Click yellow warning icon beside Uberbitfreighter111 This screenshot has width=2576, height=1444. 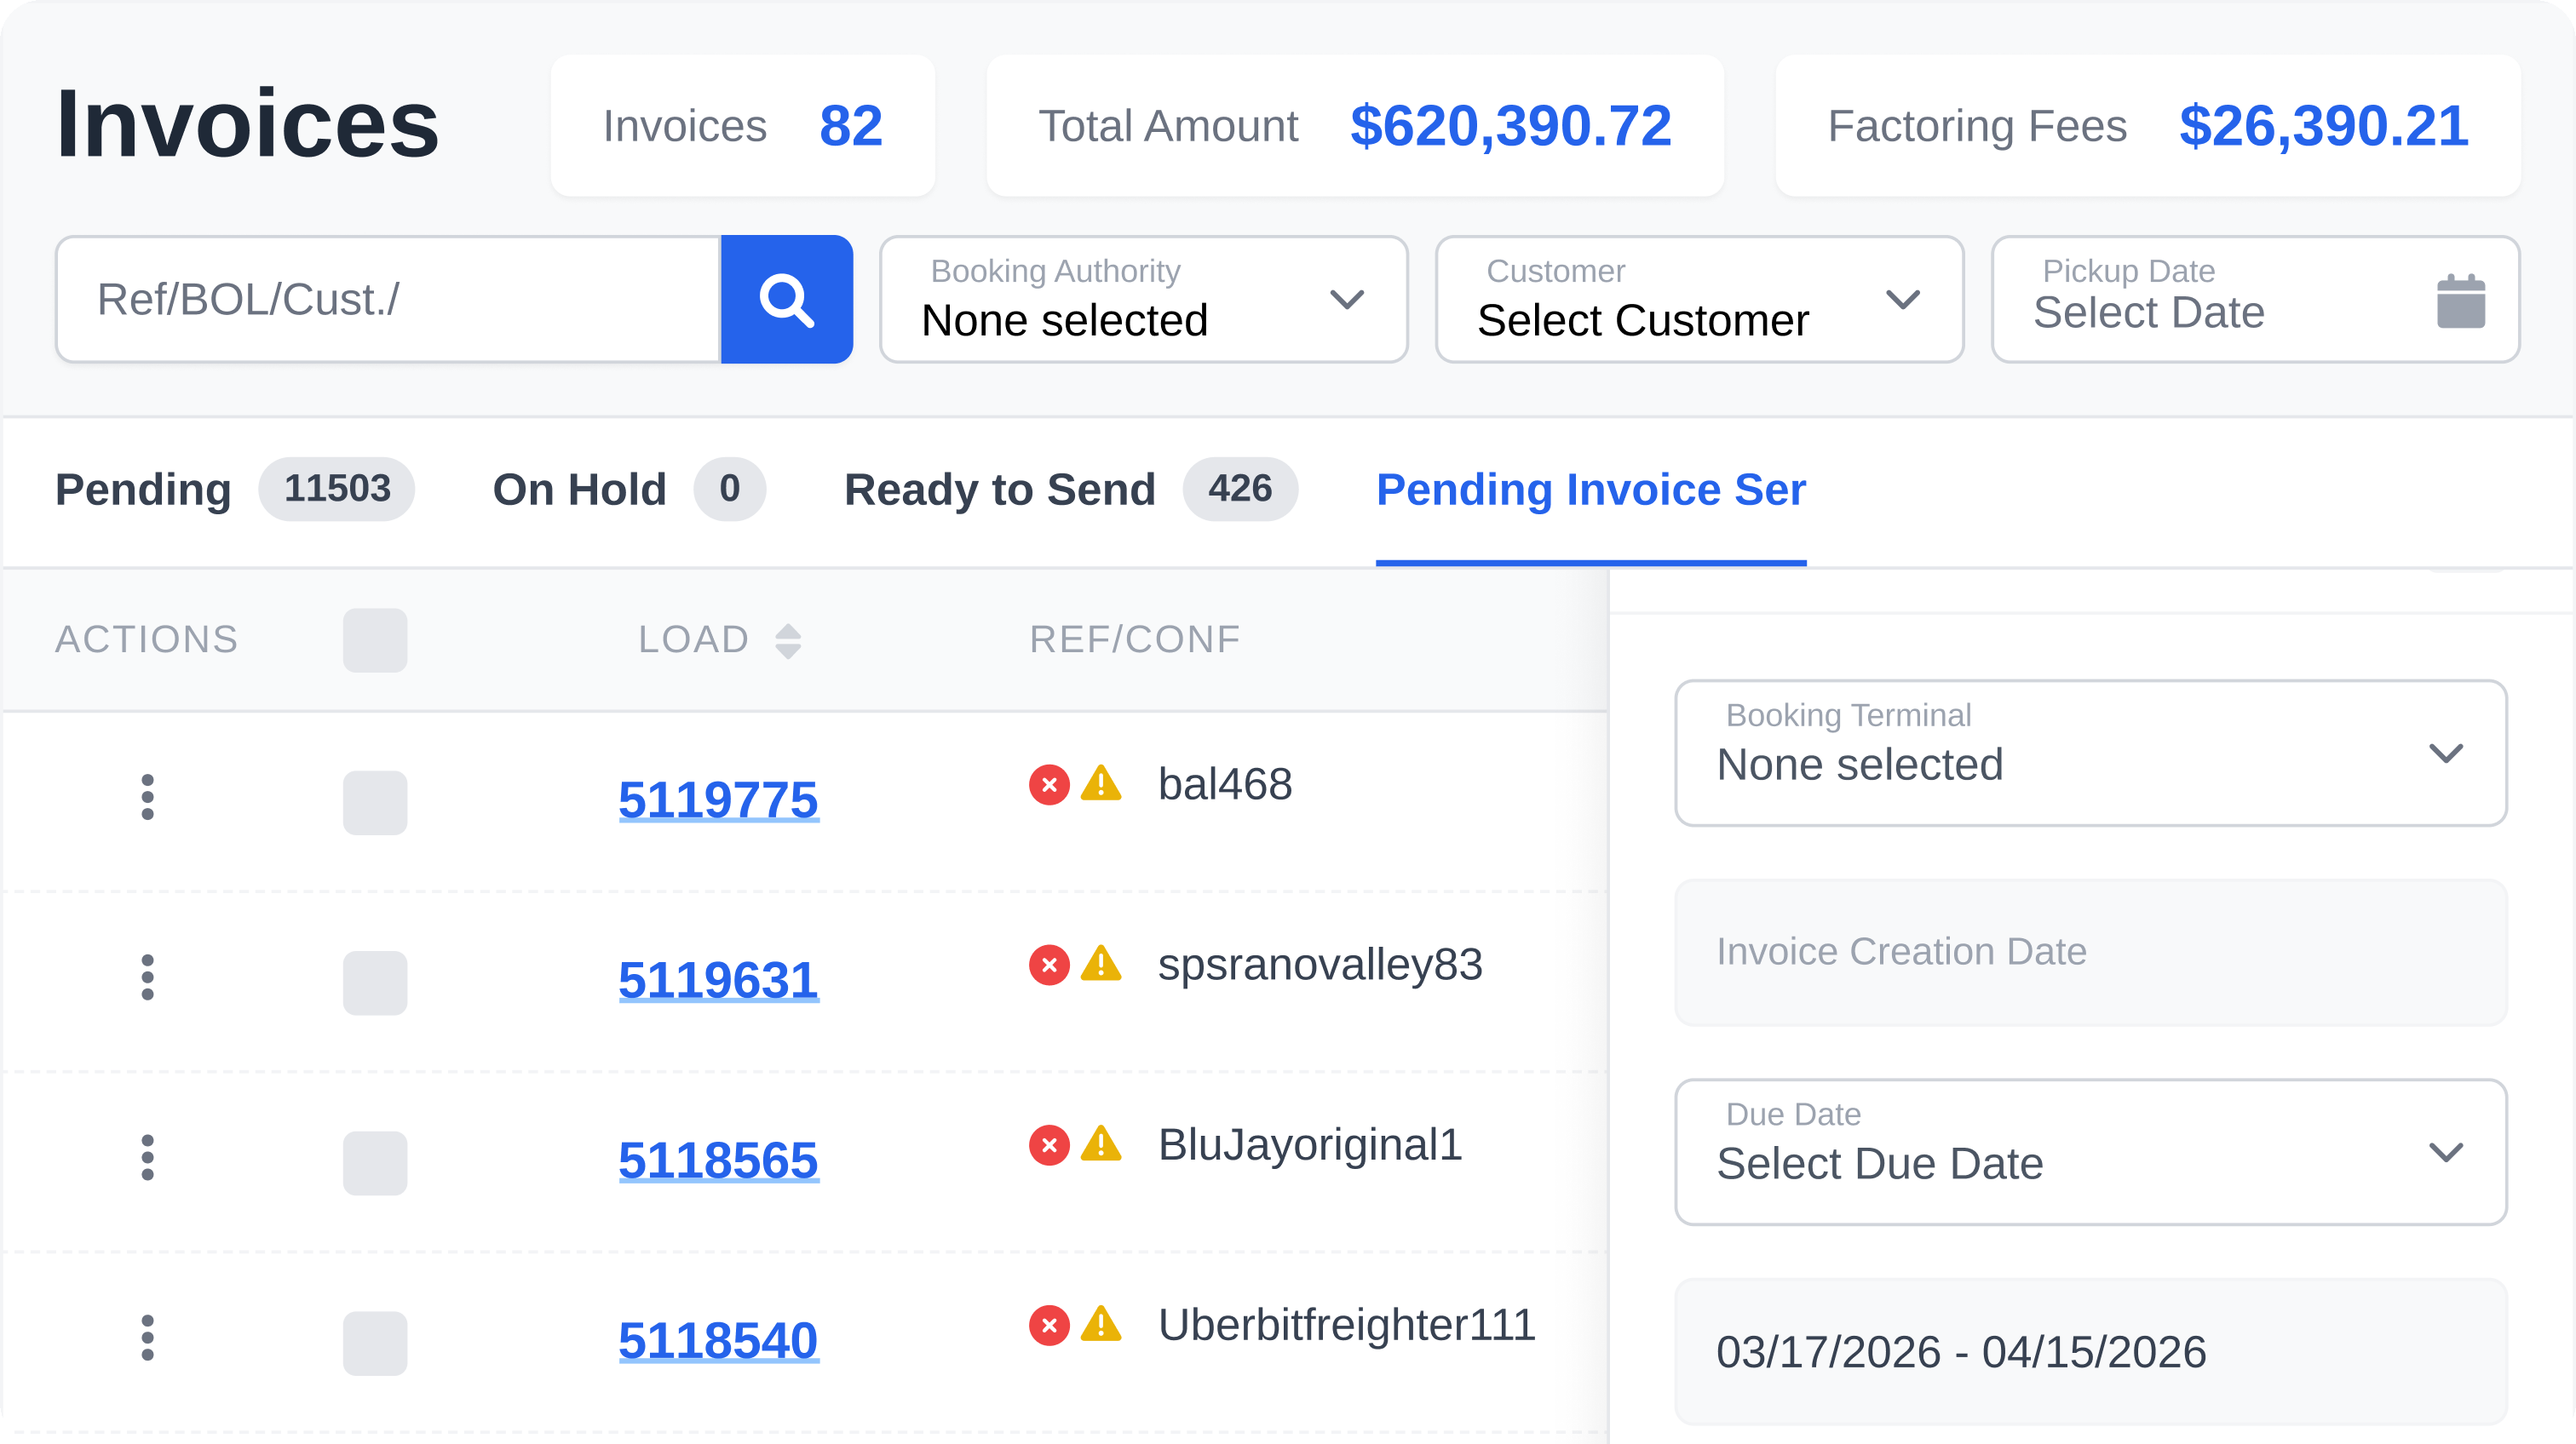[1101, 1323]
